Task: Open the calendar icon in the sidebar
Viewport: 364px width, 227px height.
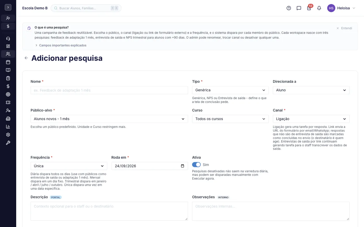Action: (8, 62)
